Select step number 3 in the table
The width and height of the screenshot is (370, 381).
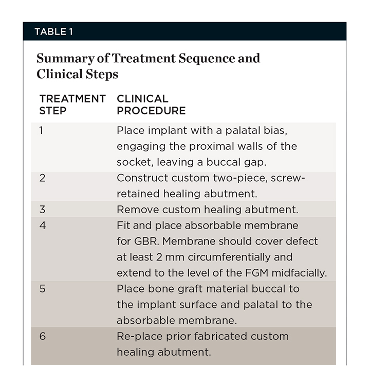click(42, 210)
